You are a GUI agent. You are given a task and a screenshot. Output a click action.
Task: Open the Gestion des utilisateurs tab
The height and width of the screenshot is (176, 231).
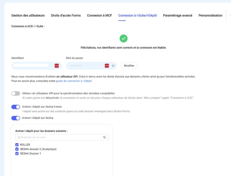click(x=28, y=16)
